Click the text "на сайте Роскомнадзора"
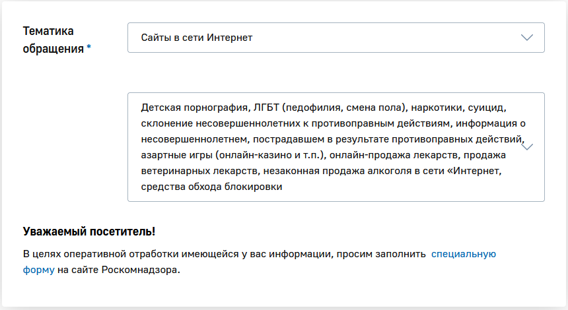 118,270
